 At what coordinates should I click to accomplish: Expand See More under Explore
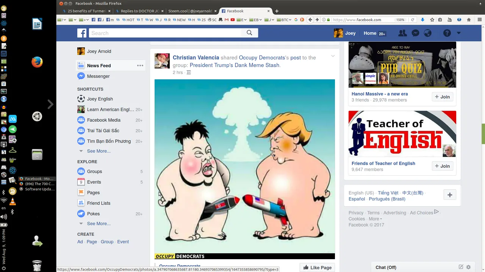[99, 224]
